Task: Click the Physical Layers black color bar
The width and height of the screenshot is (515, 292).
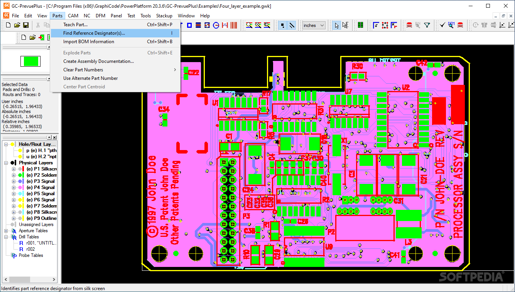Action: point(15,163)
